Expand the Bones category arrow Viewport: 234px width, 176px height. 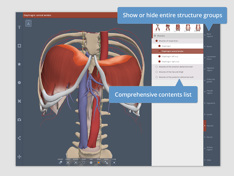pyautogui.click(x=205, y=46)
